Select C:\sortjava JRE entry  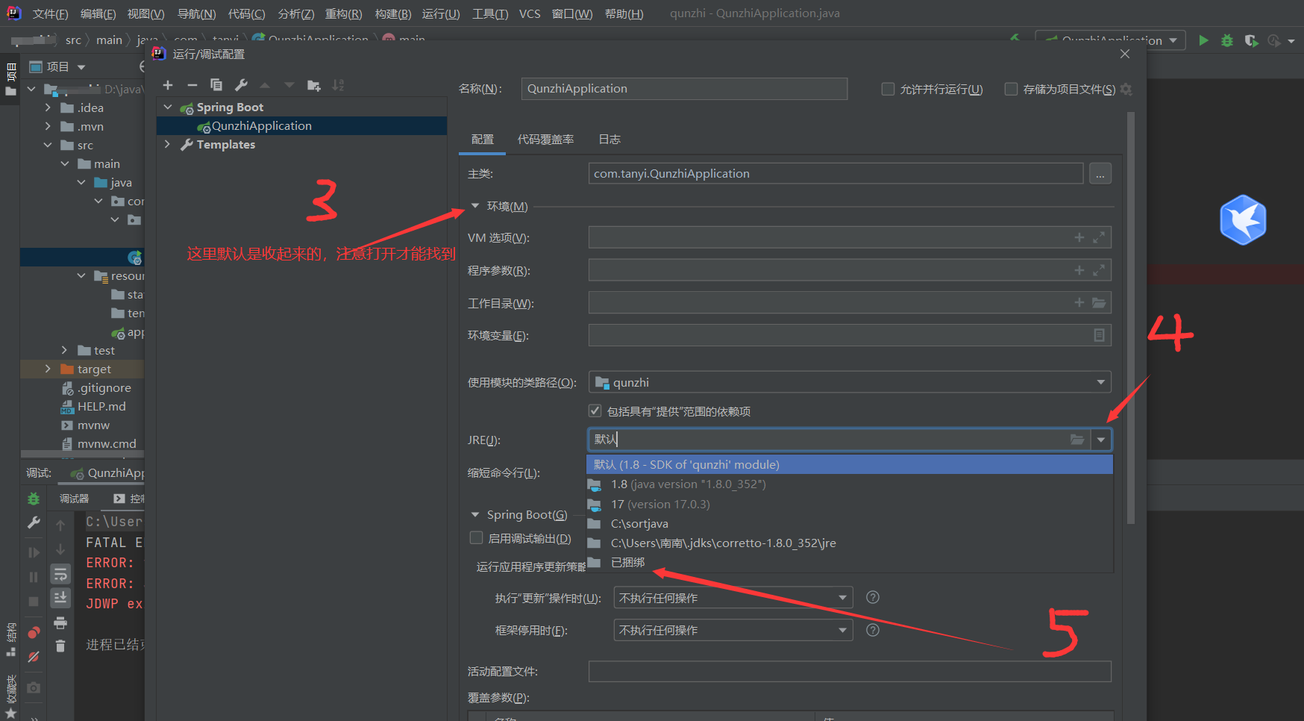(x=850, y=523)
